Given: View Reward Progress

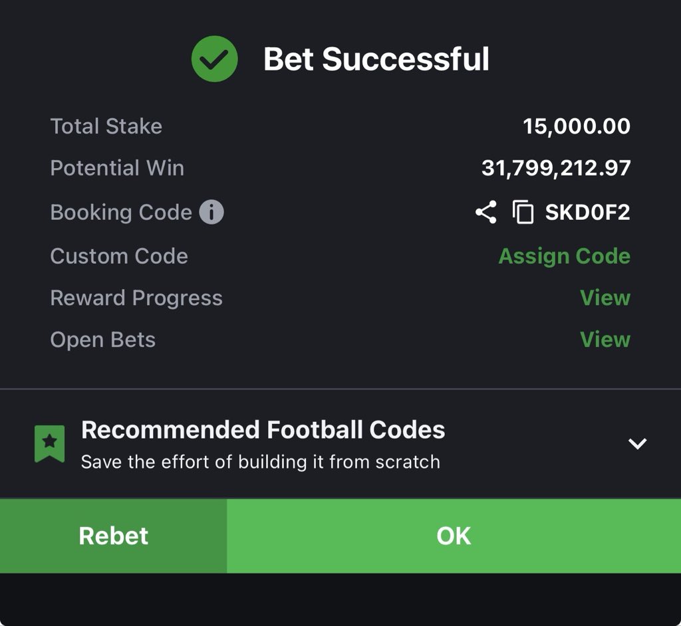Looking at the screenshot, I should (x=605, y=298).
